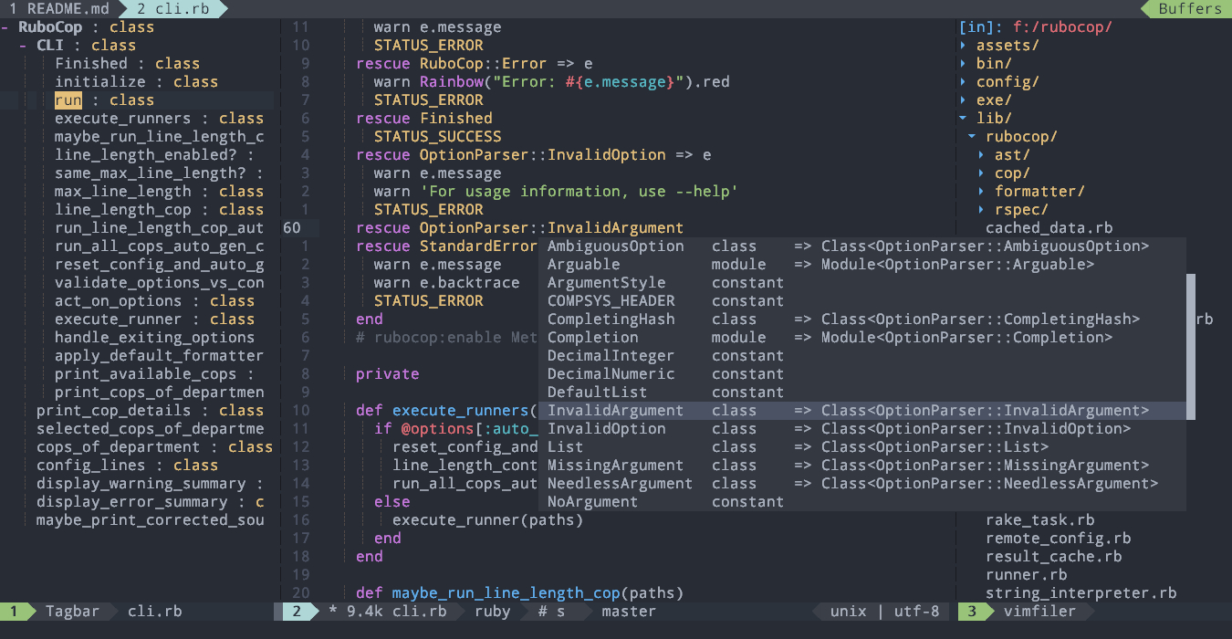Image resolution: width=1232 pixels, height=639 pixels.
Task: Choose AmbiguousOption in the completion popup
Action: pos(862,246)
